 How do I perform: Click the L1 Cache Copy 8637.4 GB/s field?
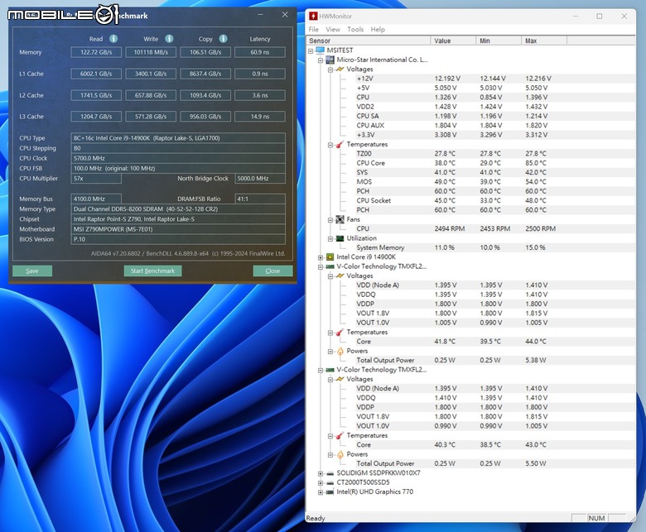coord(205,74)
